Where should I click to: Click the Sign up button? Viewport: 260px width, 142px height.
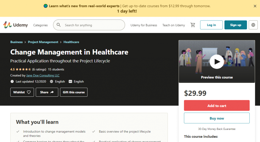tap(235, 25)
